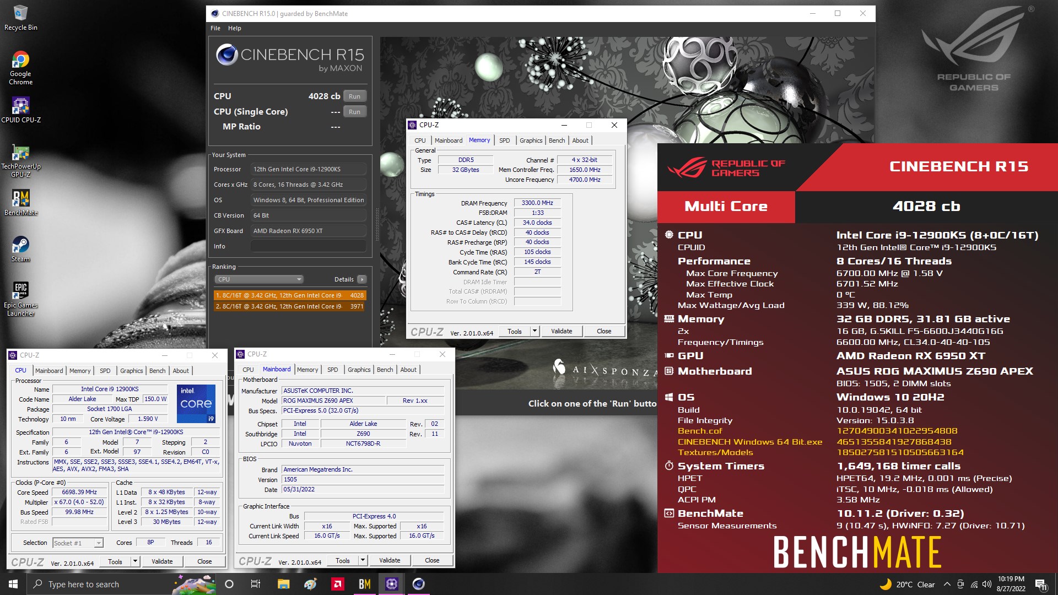The width and height of the screenshot is (1058, 595).
Task: Open CPUID CPU-Z desktop shortcut
Action: pyautogui.click(x=20, y=110)
